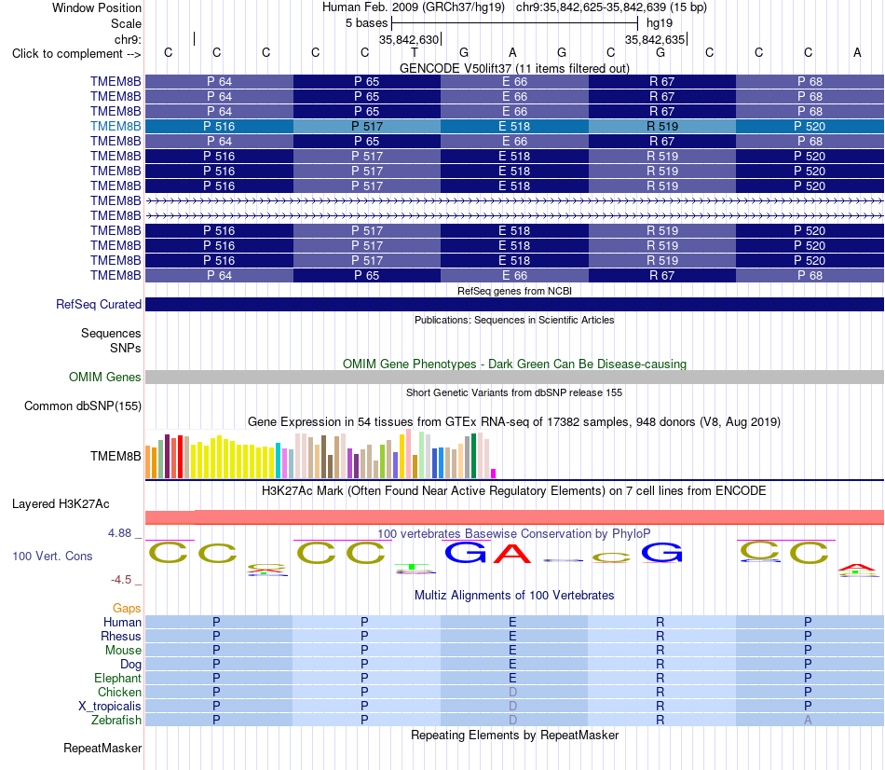Image resolution: width=885 pixels, height=770 pixels.
Task: Click the chr9:35,842,625-35,842,639 position text
Action: pyautogui.click(x=611, y=7)
